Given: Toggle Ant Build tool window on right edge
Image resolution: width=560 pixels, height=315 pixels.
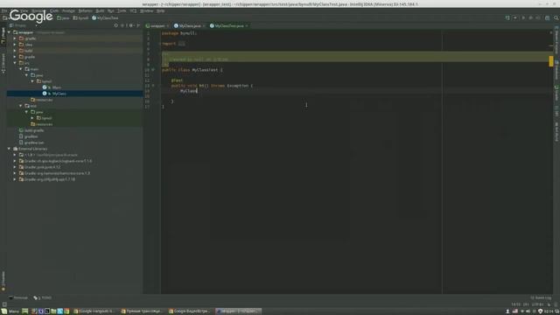Looking at the screenshot, I should [556, 132].
